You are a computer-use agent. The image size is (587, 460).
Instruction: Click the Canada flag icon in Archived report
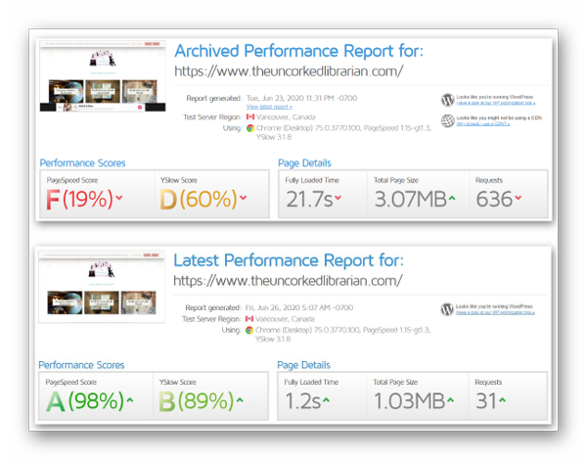(250, 116)
